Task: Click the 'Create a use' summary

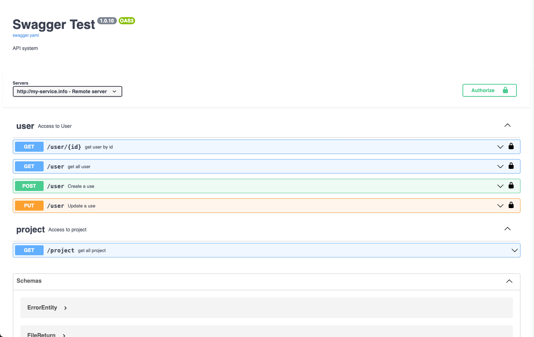Action: tap(81, 186)
